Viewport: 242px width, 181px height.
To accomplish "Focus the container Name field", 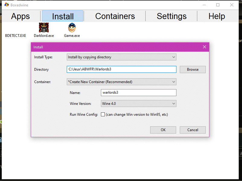I will coord(139,92).
